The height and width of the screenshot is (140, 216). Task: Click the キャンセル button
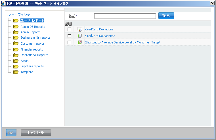(36, 133)
